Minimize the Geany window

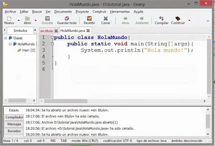click(x=189, y=4)
